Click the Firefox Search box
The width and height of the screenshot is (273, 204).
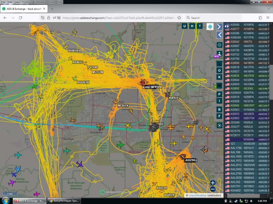[x=213, y=18]
